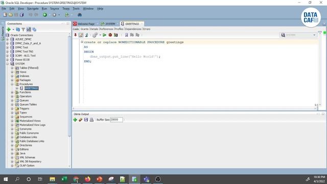Select the Packages tree item
The height and width of the screenshot is (184, 327).
pyautogui.click(x=25, y=80)
